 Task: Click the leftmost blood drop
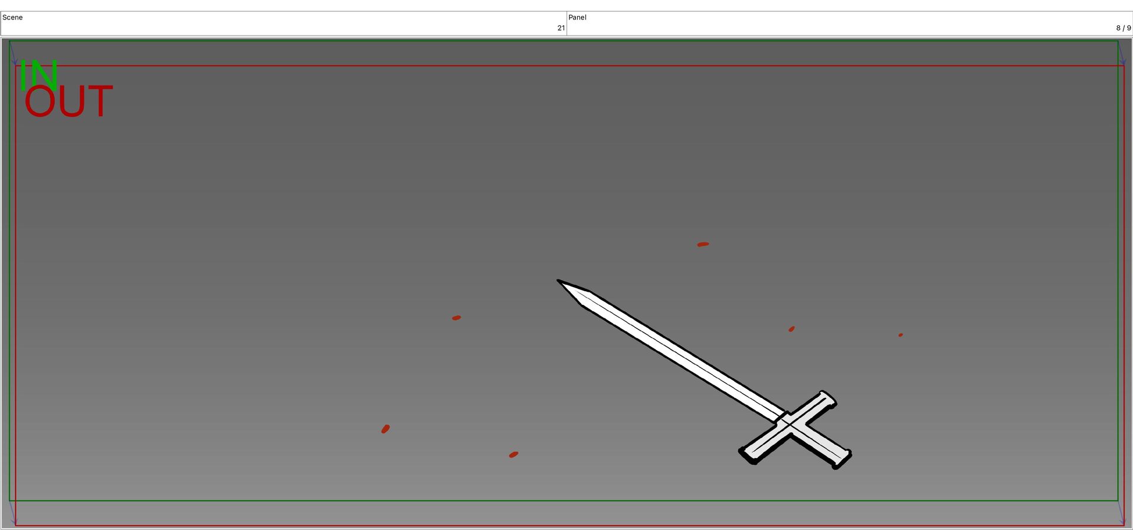385,429
